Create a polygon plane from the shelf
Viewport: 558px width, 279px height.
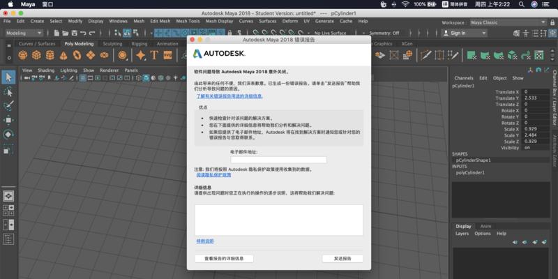pos(91,55)
